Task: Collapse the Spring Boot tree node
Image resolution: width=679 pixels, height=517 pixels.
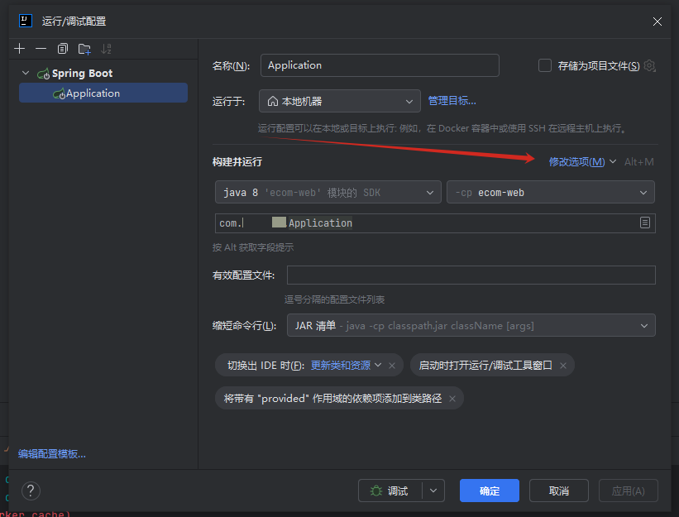Action: tap(26, 74)
